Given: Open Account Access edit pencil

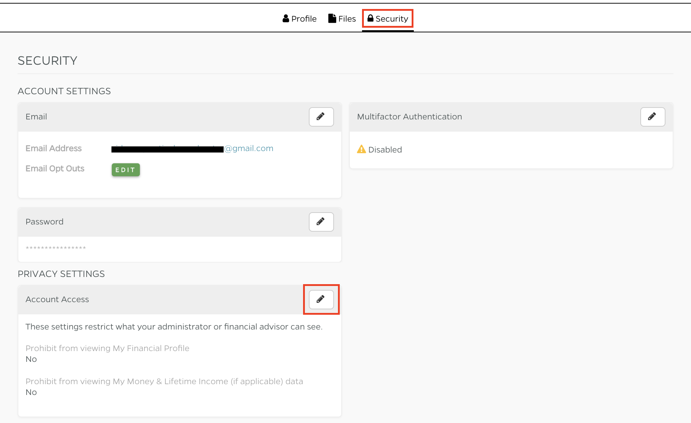Looking at the screenshot, I should 321,300.
